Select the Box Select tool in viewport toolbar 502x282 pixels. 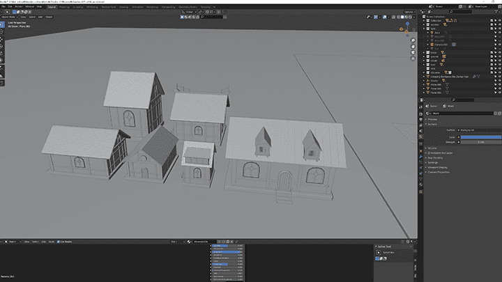coord(1,25)
